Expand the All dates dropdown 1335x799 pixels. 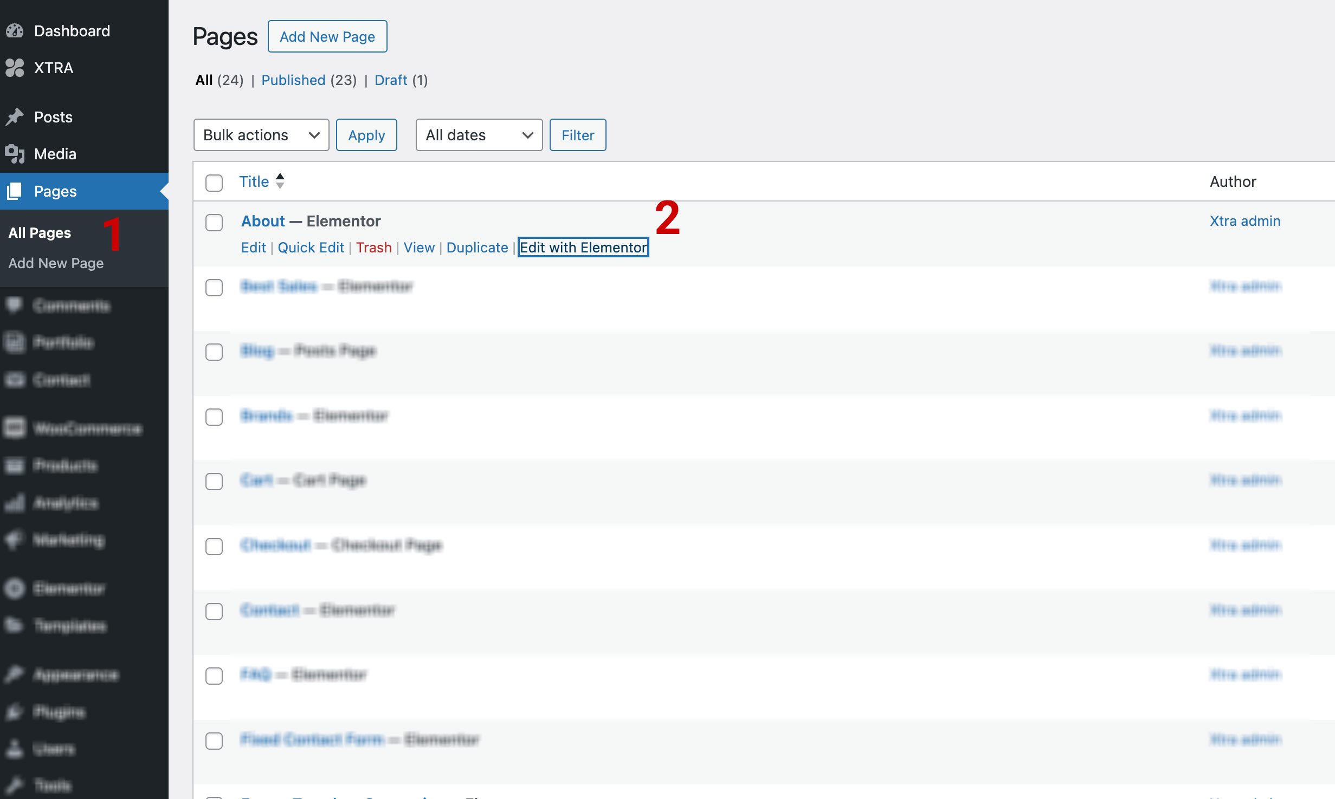[479, 135]
